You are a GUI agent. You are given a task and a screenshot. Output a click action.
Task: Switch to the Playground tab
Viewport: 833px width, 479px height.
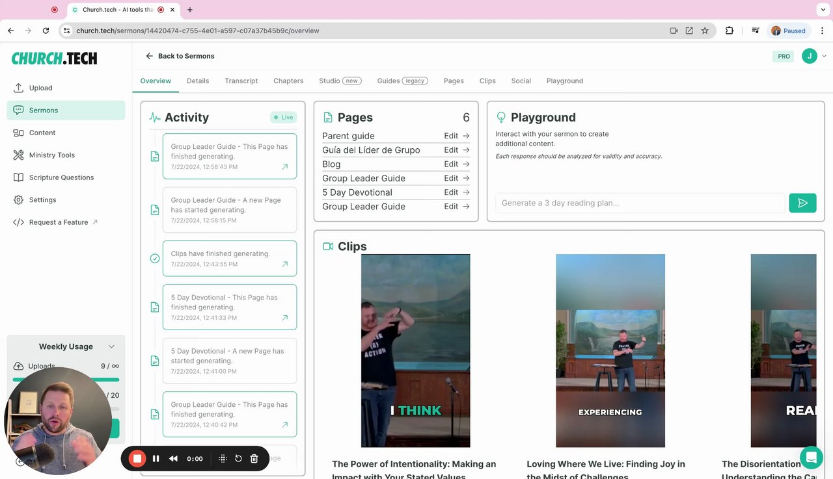[565, 81]
